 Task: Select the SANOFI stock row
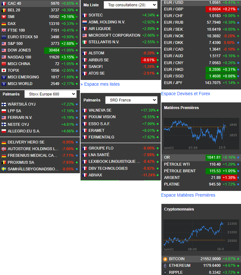coord(121,67)
